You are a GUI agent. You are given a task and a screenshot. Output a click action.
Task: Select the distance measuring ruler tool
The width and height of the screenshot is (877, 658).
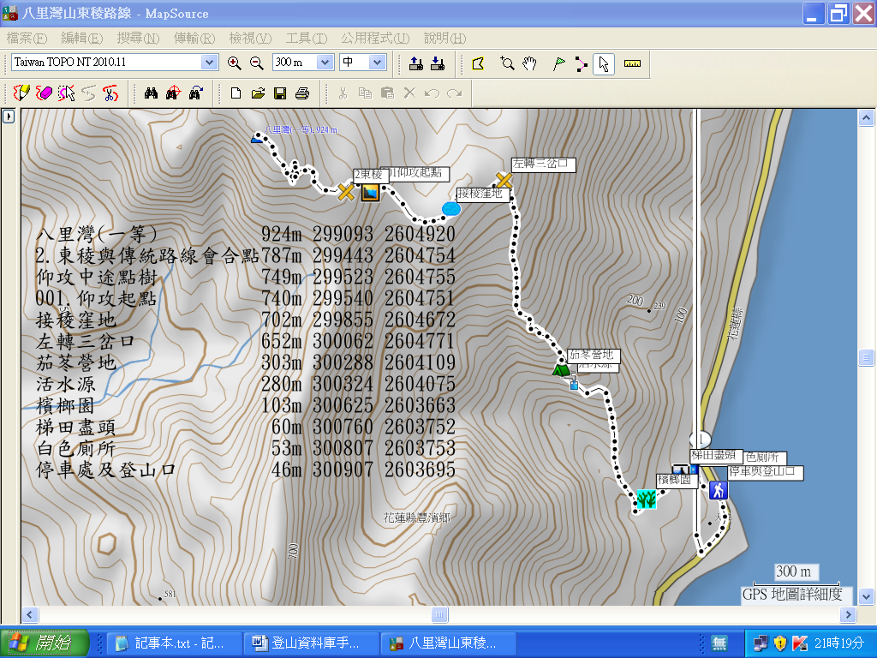[x=632, y=63]
